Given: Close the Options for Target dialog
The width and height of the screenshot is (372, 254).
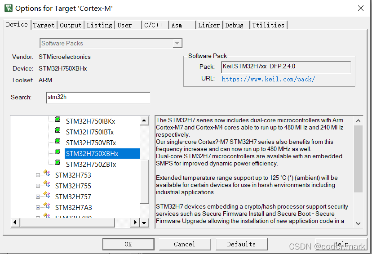Looking at the screenshot, I should [361, 8].
